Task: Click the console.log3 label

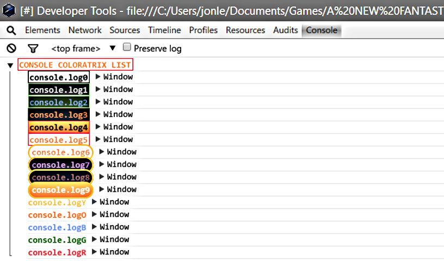Action: click(59, 115)
